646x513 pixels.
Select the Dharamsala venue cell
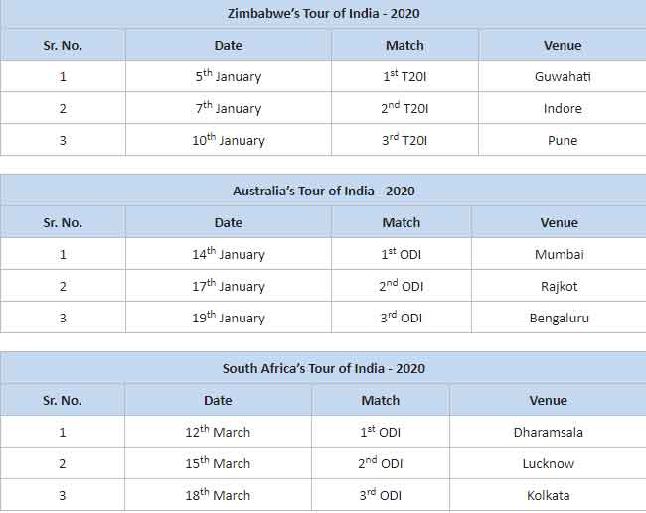click(548, 432)
